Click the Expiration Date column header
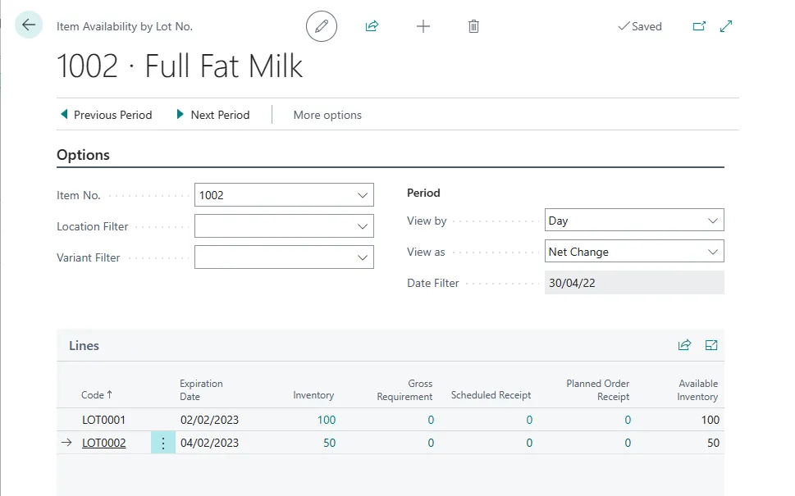Viewport: 795px width, 496px height. [201, 390]
